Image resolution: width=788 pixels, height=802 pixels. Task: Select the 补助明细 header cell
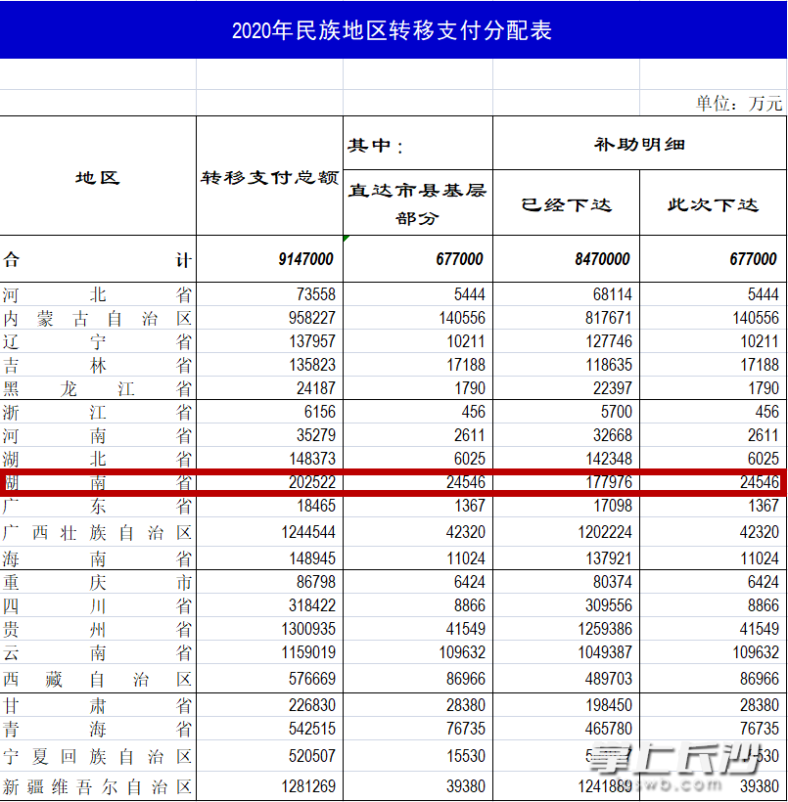pyautogui.click(x=639, y=144)
